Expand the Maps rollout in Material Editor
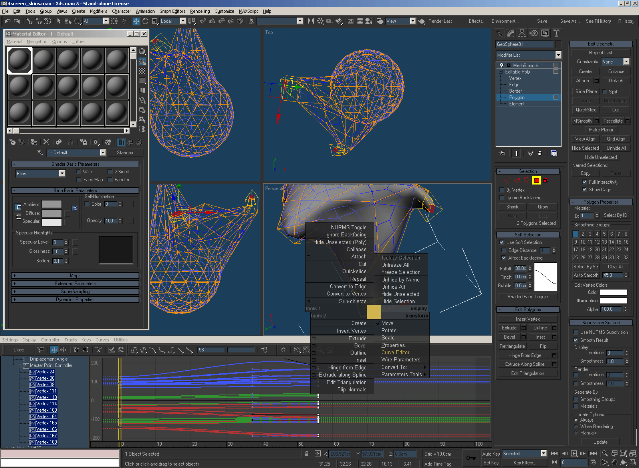 (75, 276)
